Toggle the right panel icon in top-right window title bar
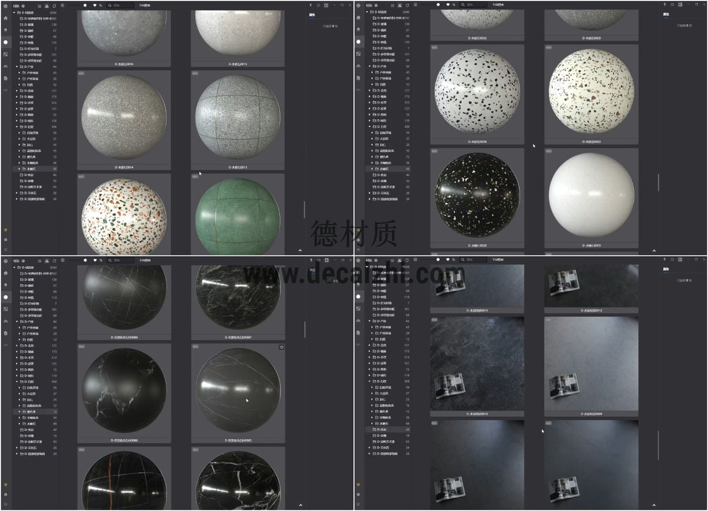708x511 pixels. click(680, 5)
